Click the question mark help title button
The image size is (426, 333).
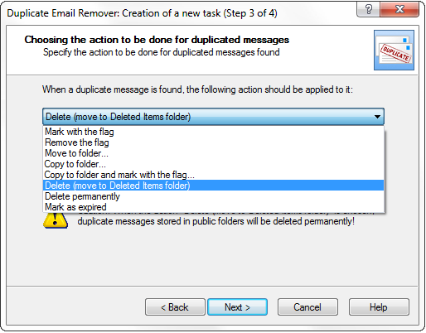(x=368, y=9)
